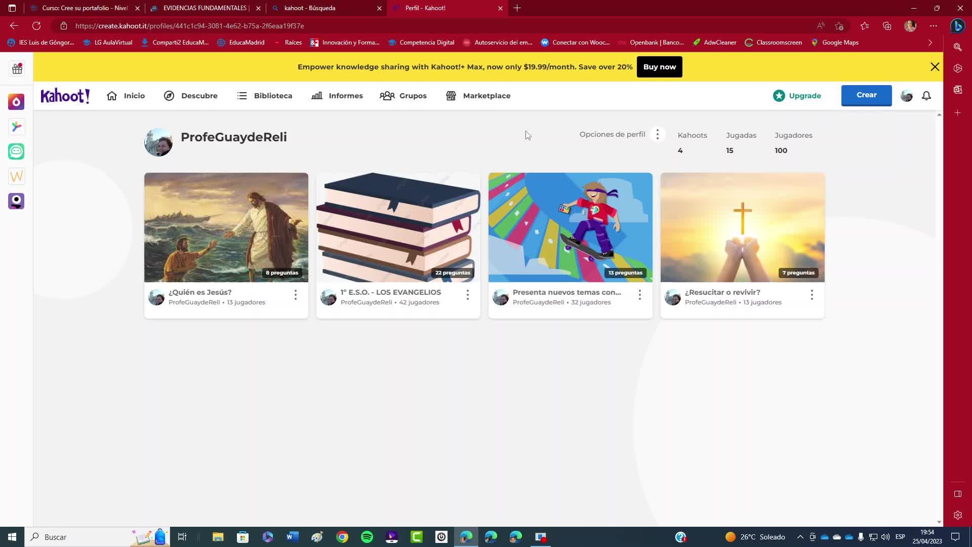Click the gift icon in left sidebar

pyautogui.click(x=17, y=68)
